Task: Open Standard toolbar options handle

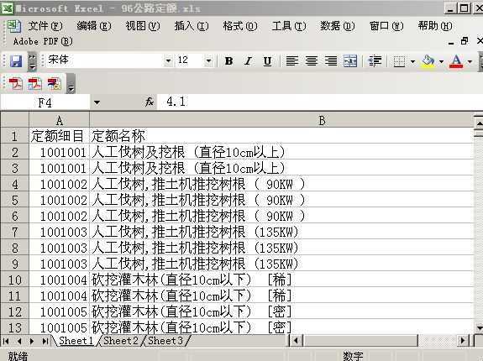Action: (x=32, y=61)
